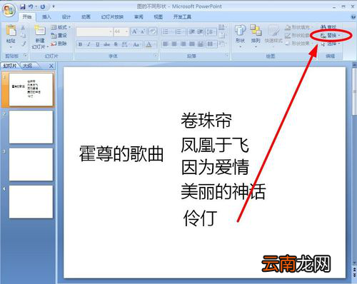The width and height of the screenshot is (357, 284).
Task: Apply numbered list formatting
Action: click(x=179, y=31)
